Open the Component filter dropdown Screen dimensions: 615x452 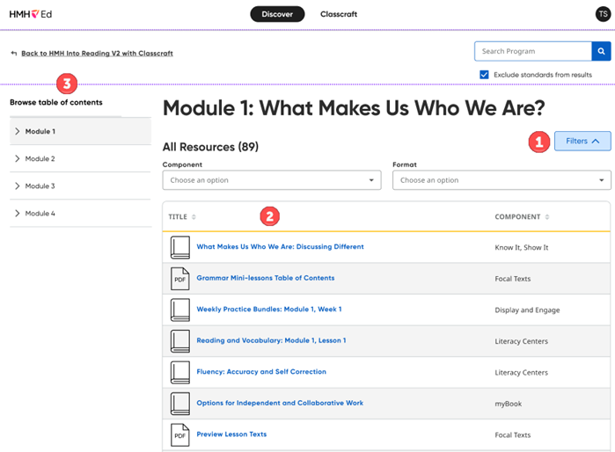[x=272, y=180]
